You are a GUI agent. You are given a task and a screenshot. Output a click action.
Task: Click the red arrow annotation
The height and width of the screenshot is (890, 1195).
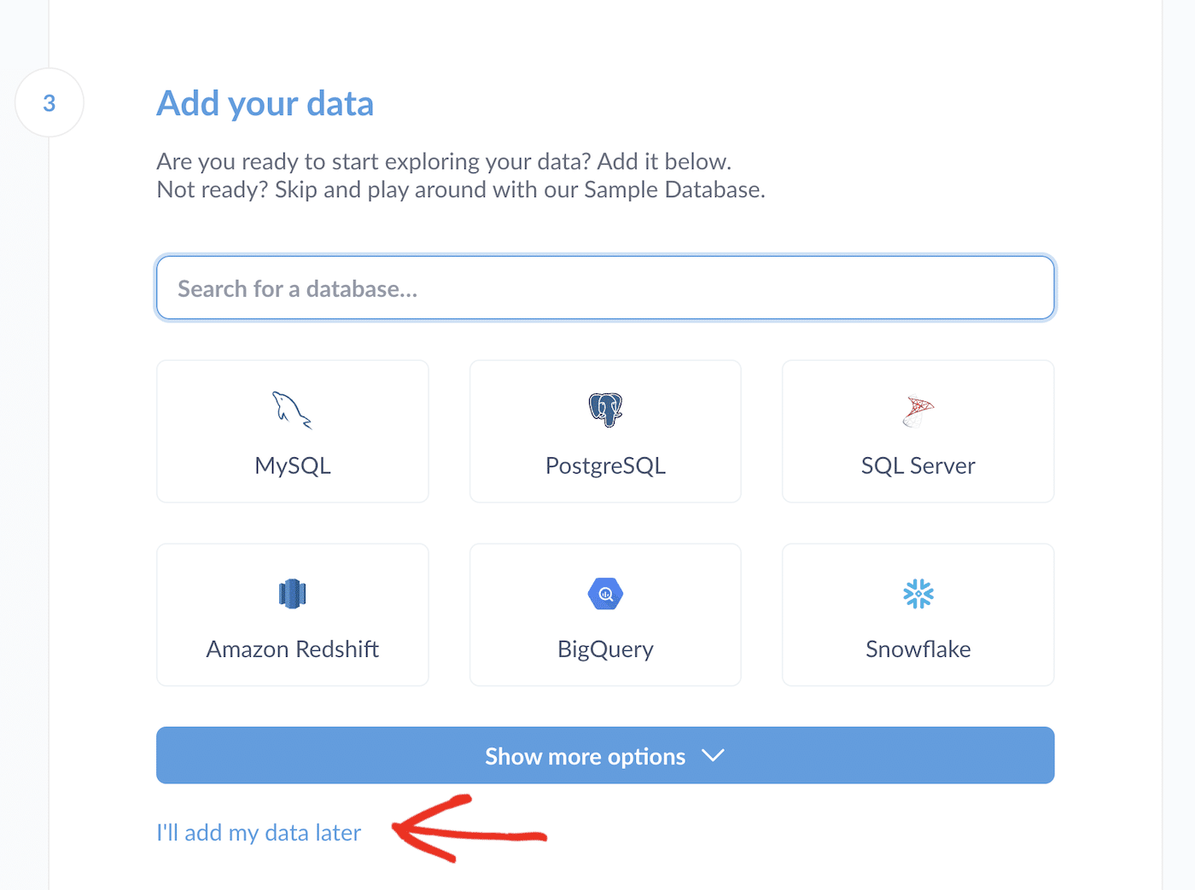click(465, 832)
